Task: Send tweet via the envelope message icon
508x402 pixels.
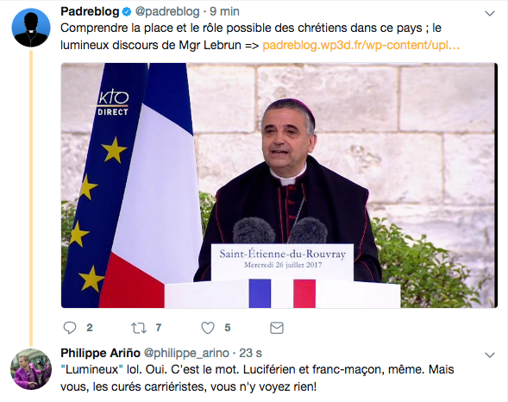Action: click(277, 328)
